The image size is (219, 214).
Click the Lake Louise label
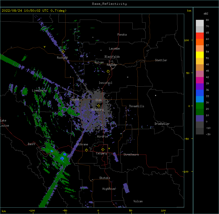point(5,123)
